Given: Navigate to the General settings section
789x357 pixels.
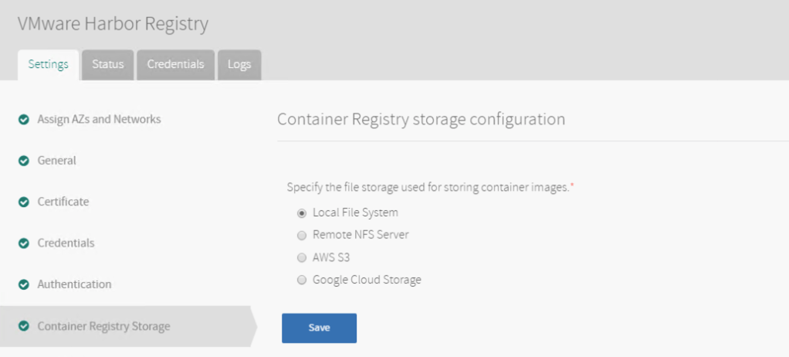Looking at the screenshot, I should click(x=56, y=161).
